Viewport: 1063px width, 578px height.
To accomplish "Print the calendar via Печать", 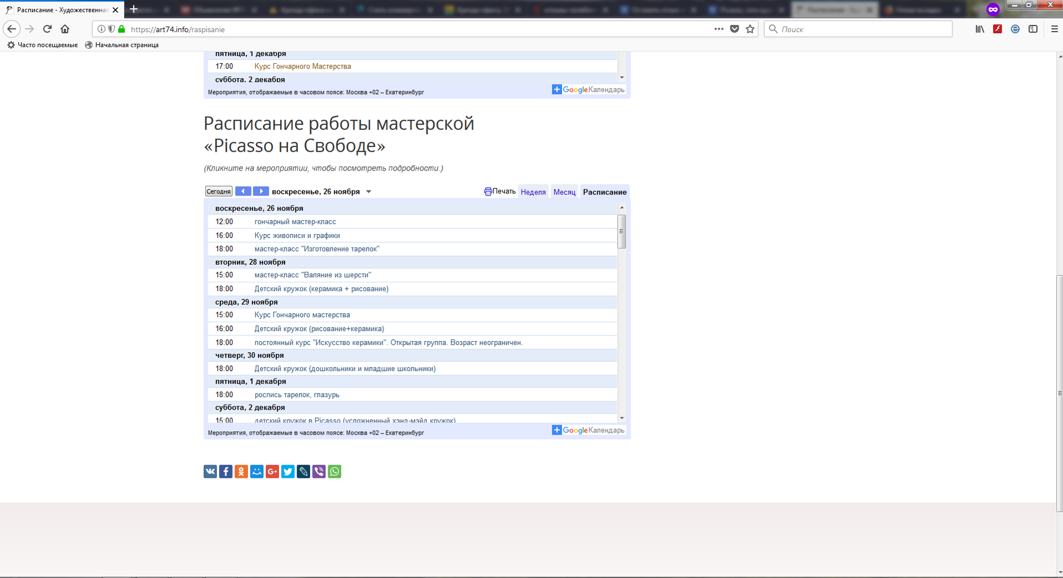I will [x=500, y=192].
